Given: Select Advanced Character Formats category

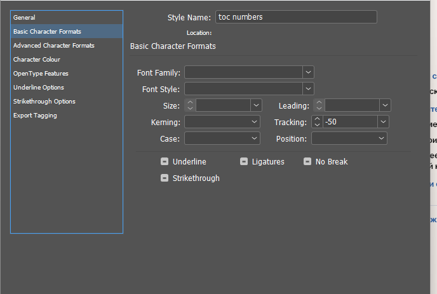Looking at the screenshot, I should pyautogui.click(x=53, y=46).
